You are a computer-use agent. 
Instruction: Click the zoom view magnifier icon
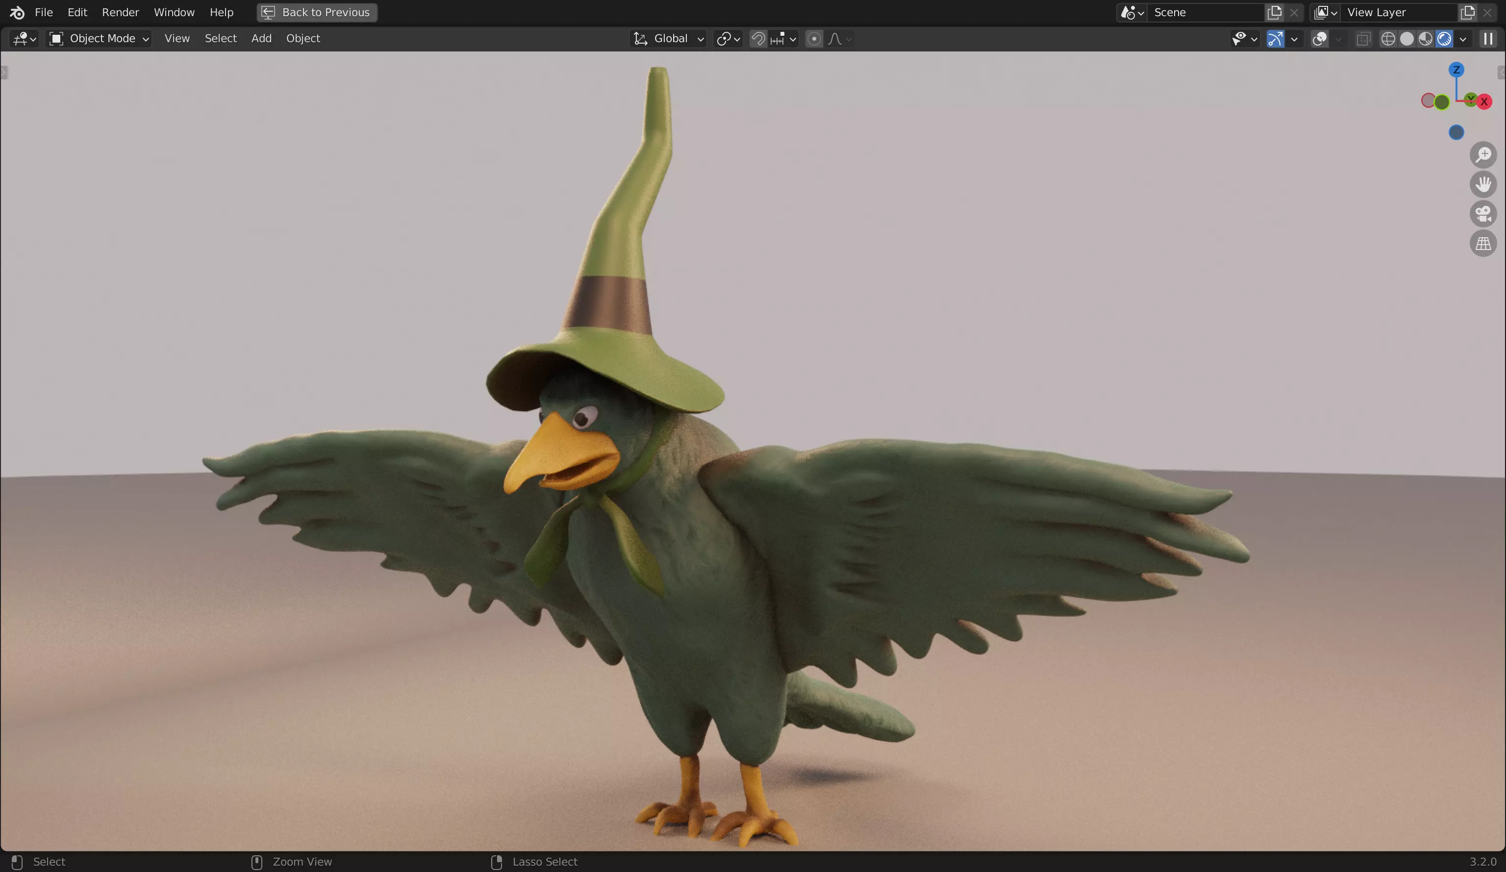[1482, 155]
